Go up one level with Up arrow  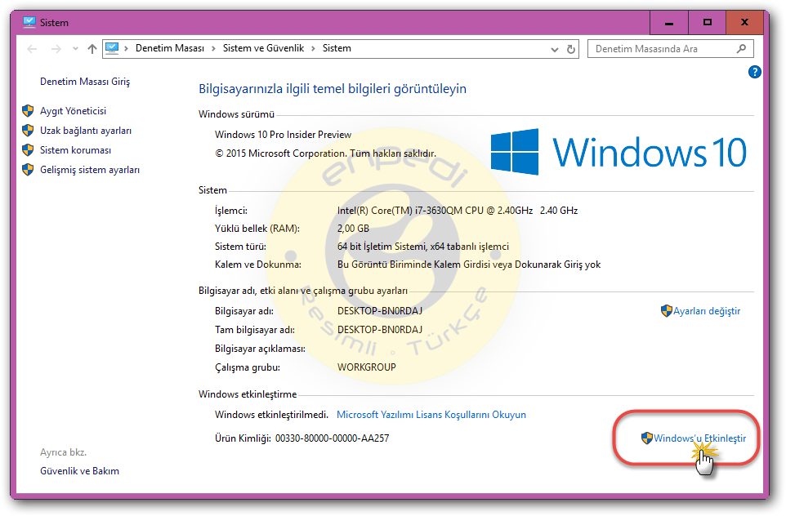tap(92, 49)
